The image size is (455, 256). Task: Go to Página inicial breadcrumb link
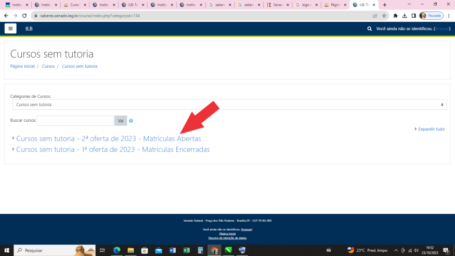[22, 67]
